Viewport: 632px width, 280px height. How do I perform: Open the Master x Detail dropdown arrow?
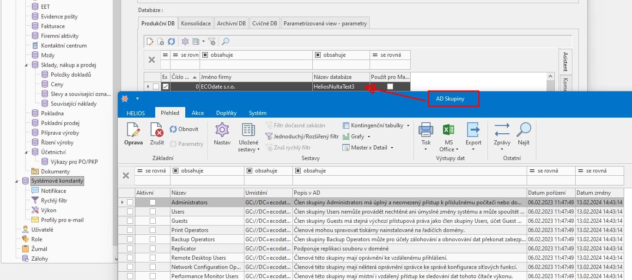[392, 148]
